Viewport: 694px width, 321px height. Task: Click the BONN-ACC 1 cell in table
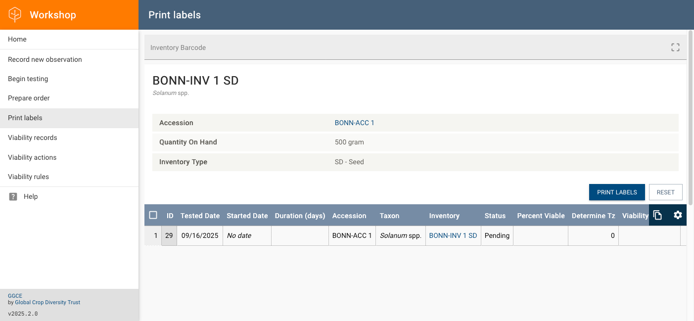pos(352,235)
